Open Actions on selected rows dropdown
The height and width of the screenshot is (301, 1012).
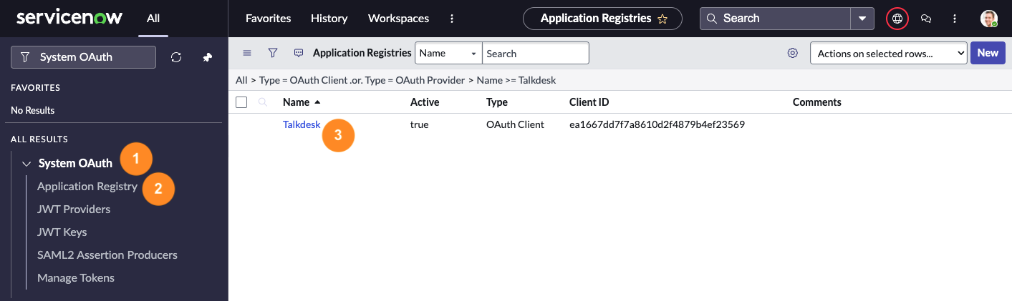pos(889,53)
